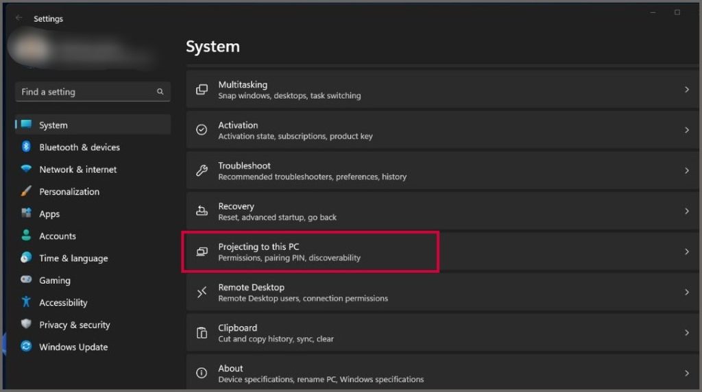Open Clipboard settings

(x=442, y=332)
